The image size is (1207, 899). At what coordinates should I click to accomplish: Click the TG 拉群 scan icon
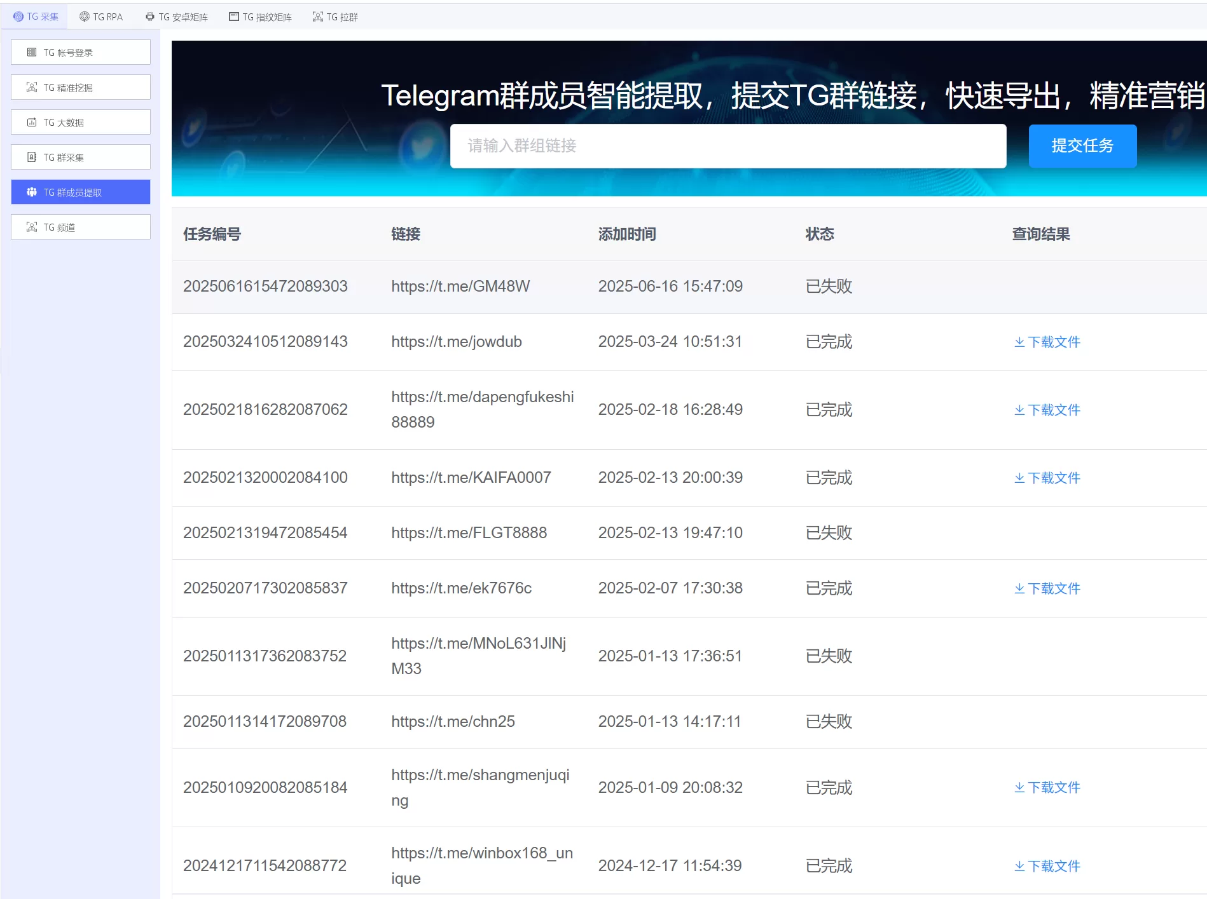point(318,17)
